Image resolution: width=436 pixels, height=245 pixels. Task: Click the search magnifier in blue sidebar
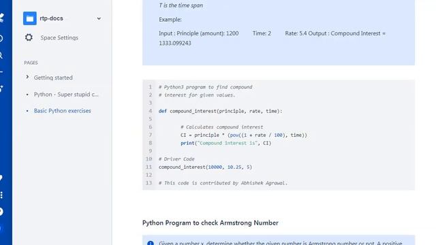click(x=1, y=55)
